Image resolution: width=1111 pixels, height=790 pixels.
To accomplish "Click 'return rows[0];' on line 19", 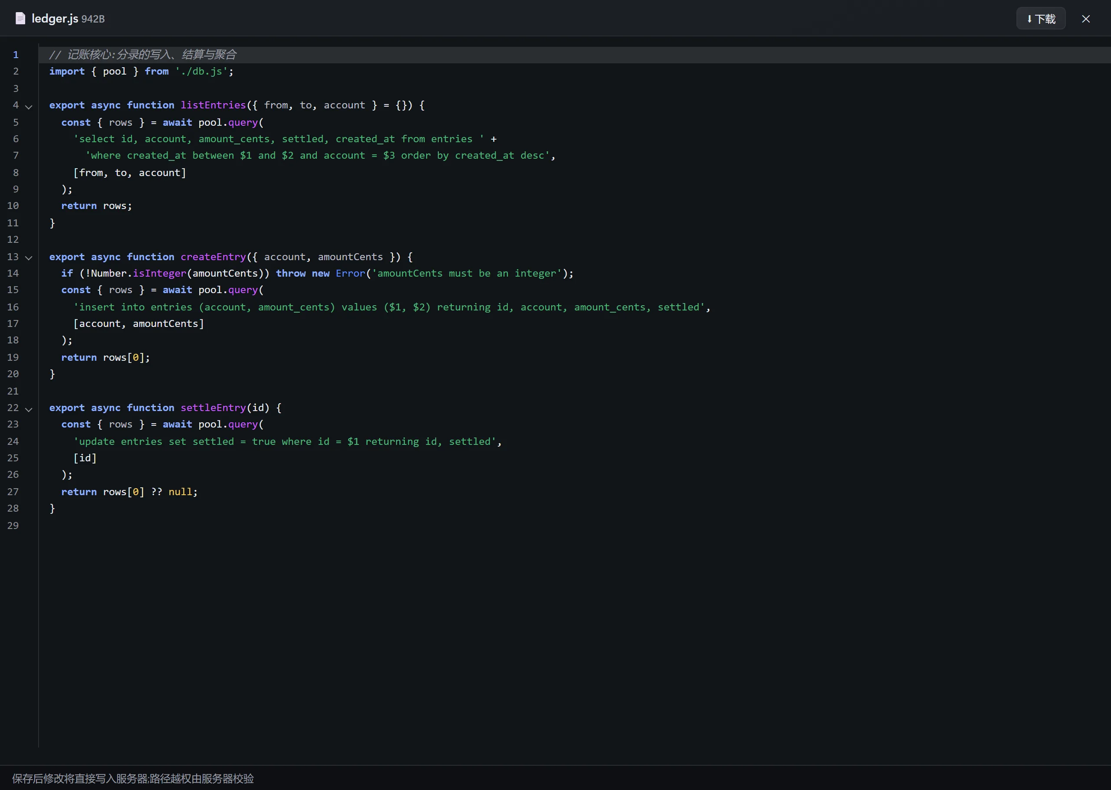I will coord(105,358).
